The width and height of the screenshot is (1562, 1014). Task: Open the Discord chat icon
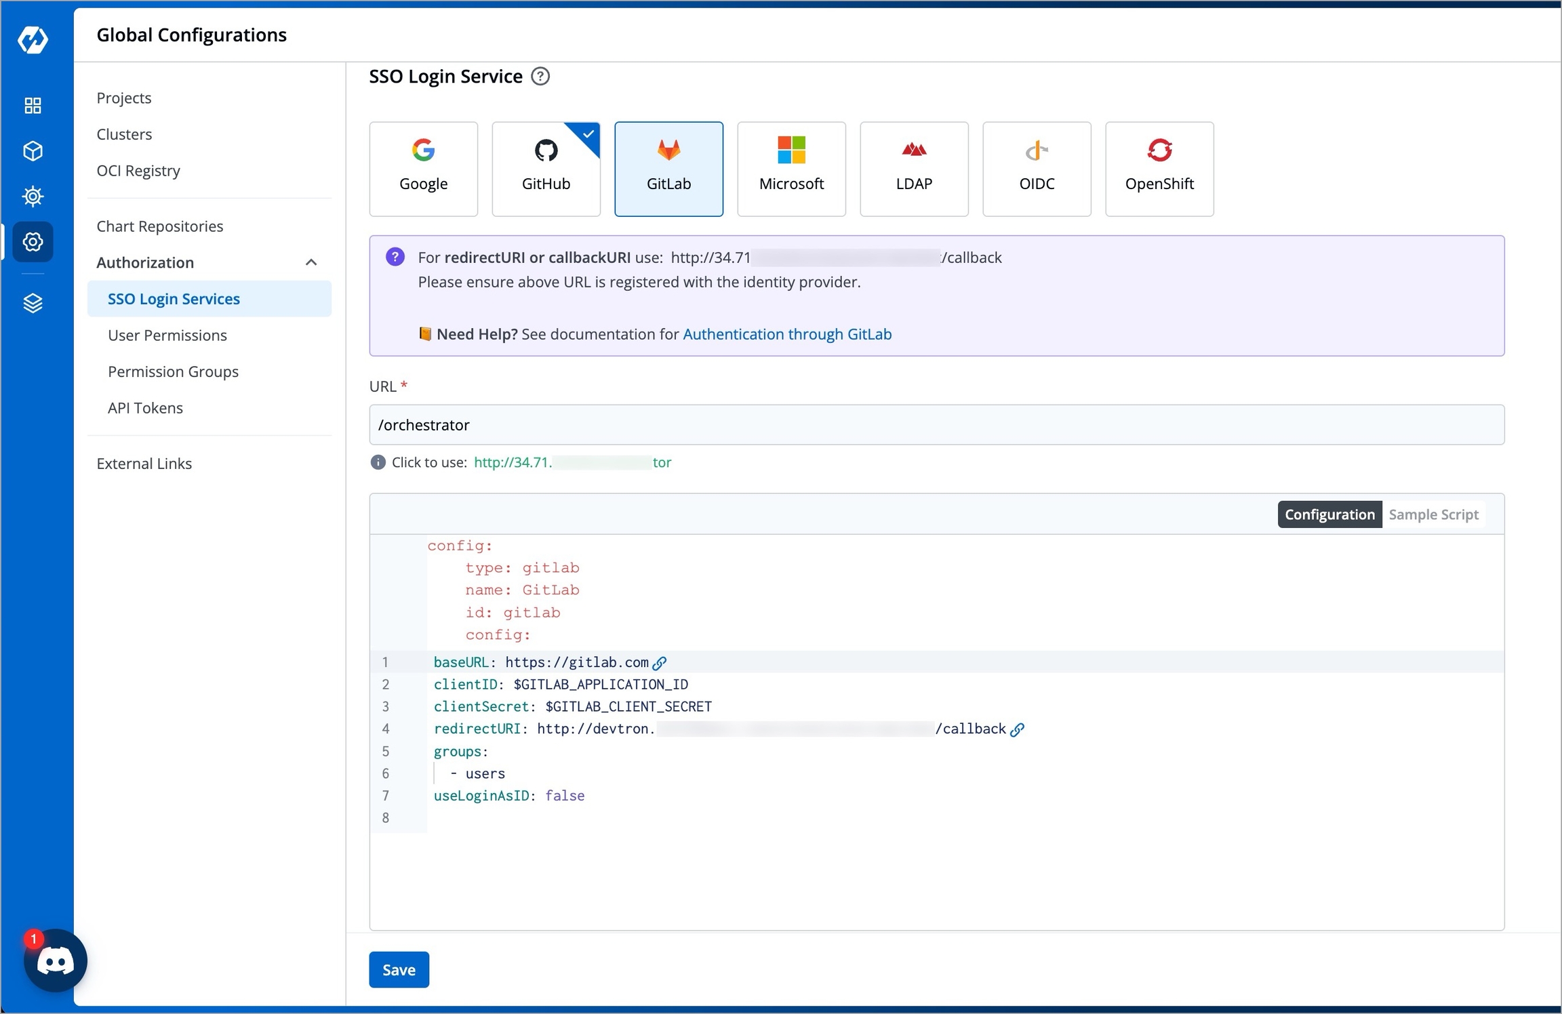55,961
